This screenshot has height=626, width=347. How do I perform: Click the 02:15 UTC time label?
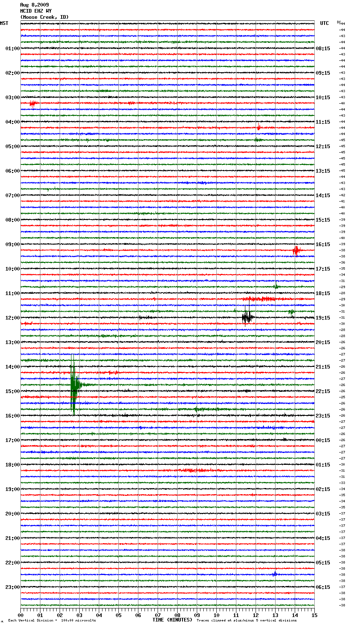tap(323, 489)
